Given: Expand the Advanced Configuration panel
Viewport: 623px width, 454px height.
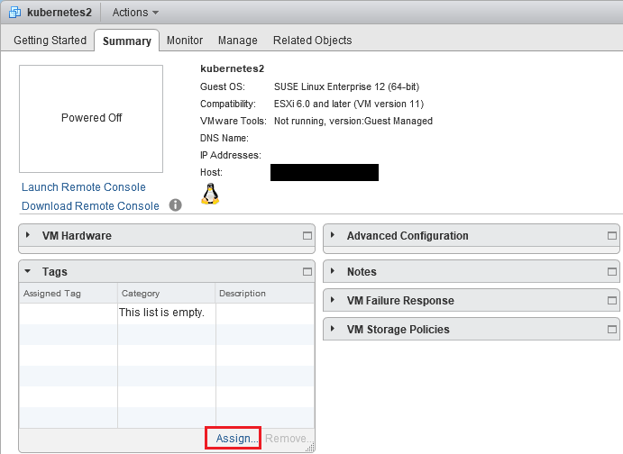Looking at the screenshot, I should click(x=333, y=235).
